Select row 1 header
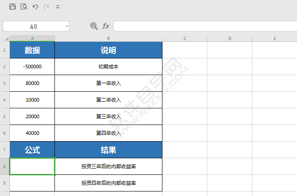This screenshot has height=196, width=297. click(4, 50)
